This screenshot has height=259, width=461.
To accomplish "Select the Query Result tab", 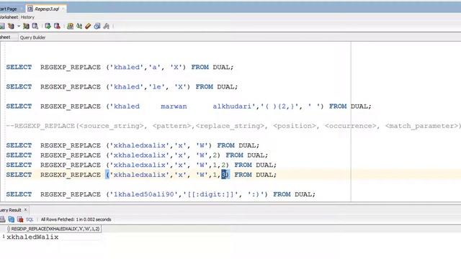I will click(x=11, y=210).
